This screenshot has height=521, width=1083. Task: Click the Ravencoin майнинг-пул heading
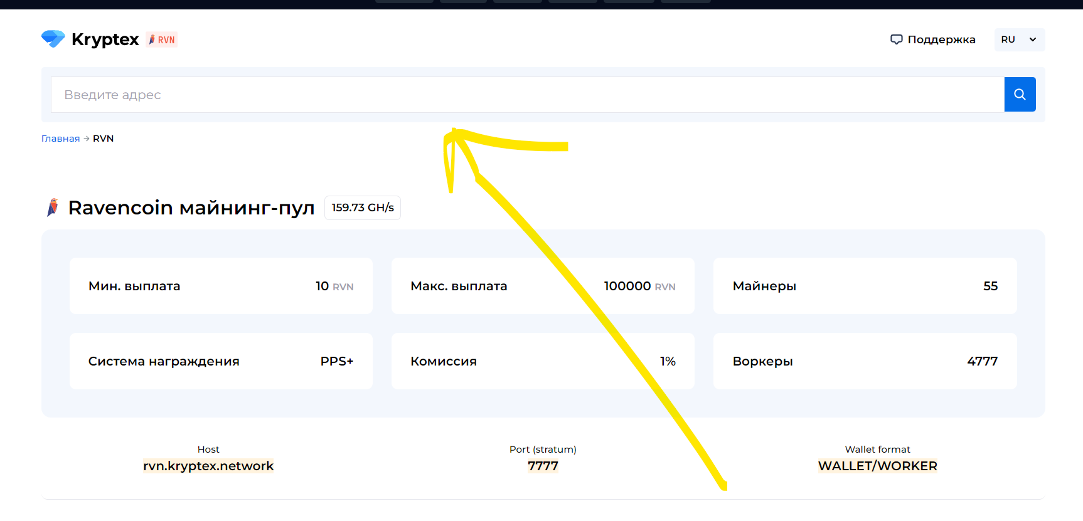[x=191, y=208]
